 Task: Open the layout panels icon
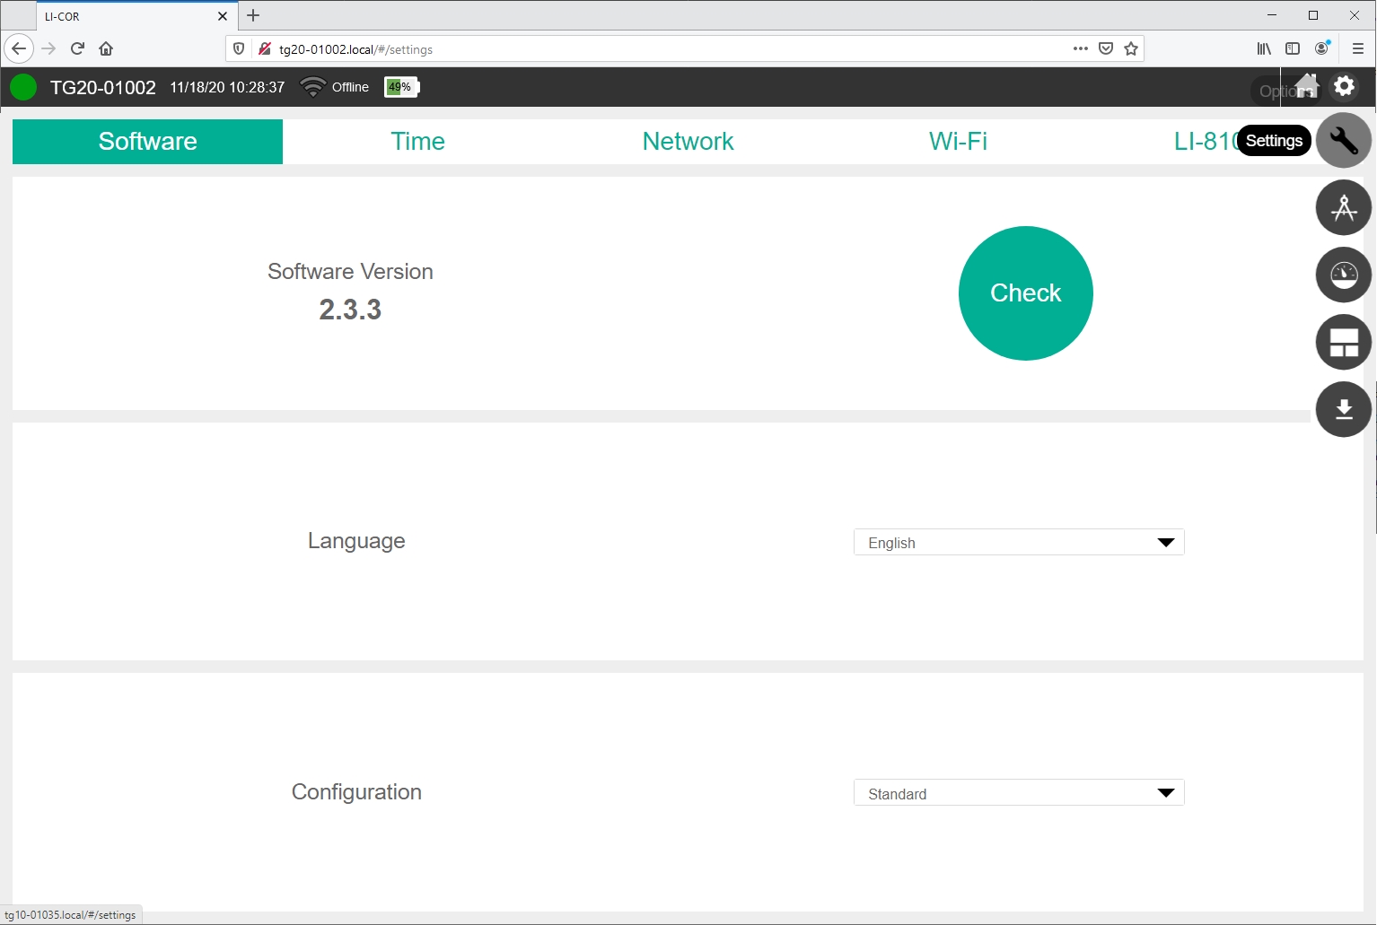[1343, 342]
